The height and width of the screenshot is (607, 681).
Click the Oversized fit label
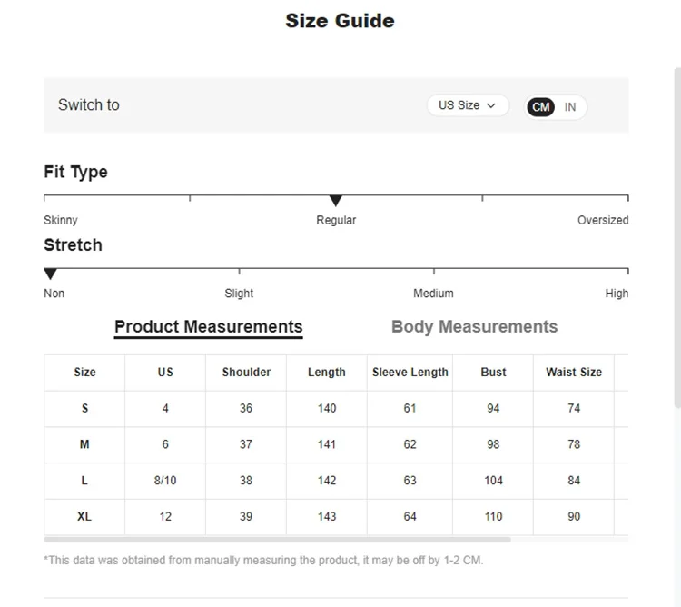click(602, 221)
